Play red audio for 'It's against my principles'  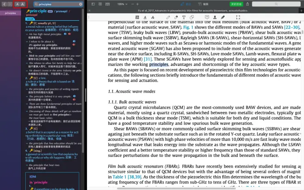[x=74, y=45]
